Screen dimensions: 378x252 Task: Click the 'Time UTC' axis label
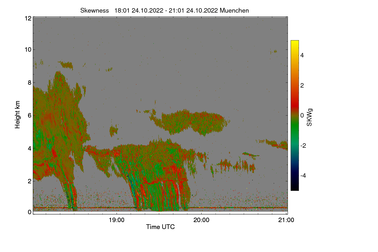(x=160, y=227)
